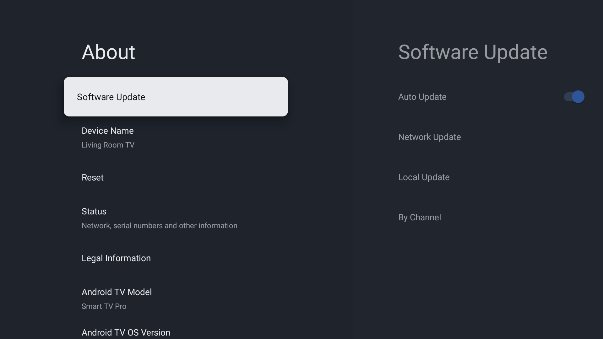This screenshot has width=603, height=339.
Task: Click the blue knob of the Auto Update switch
Action: click(578, 97)
